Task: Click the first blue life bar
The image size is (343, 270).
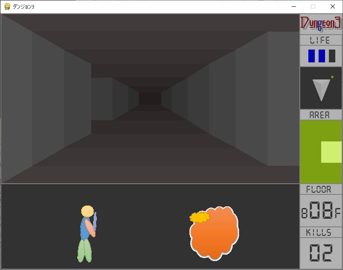Action: pyautogui.click(x=312, y=56)
